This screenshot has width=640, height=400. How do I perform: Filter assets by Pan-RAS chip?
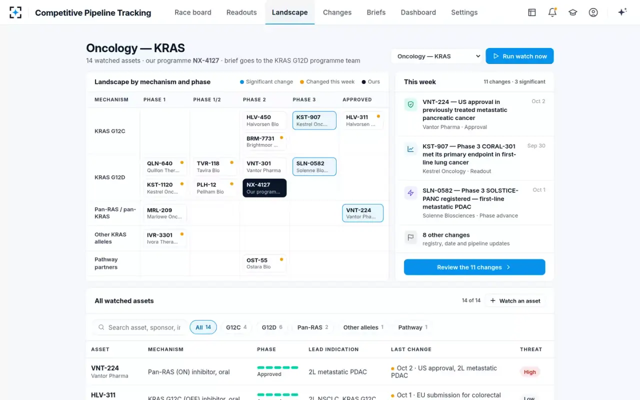tap(313, 327)
